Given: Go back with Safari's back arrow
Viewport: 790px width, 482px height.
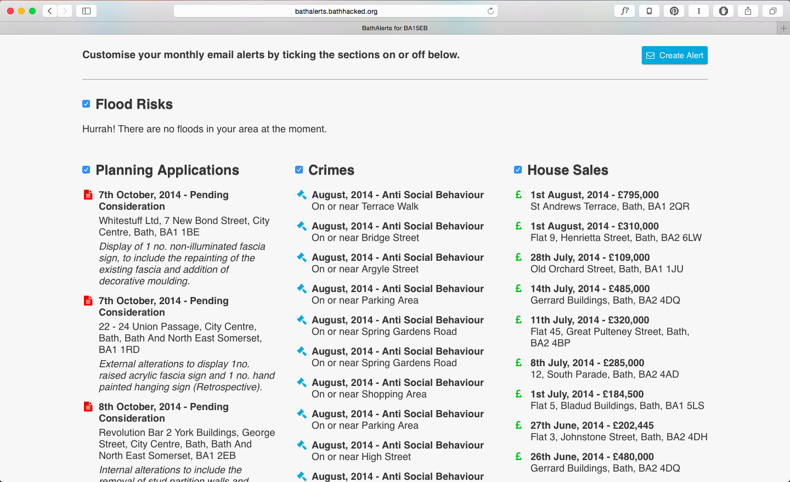Looking at the screenshot, I should [50, 11].
